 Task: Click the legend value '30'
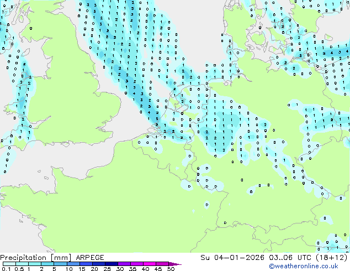tap(120, 269)
